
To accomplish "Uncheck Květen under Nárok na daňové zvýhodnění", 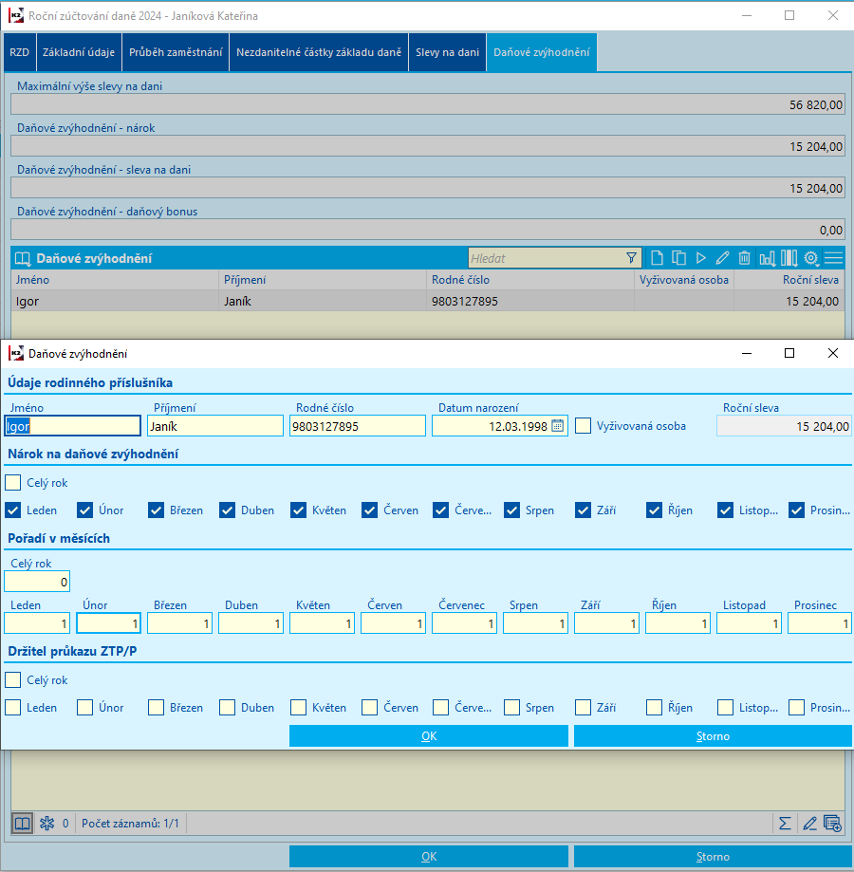I will pos(298,510).
